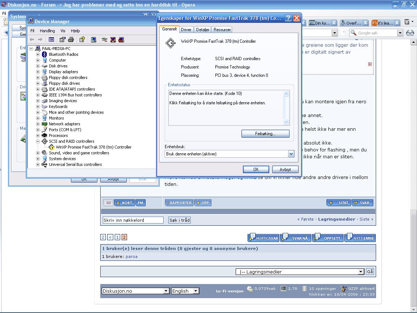417x313 pixels.
Task: Go to page 1 of the thread
Action: tap(117, 237)
